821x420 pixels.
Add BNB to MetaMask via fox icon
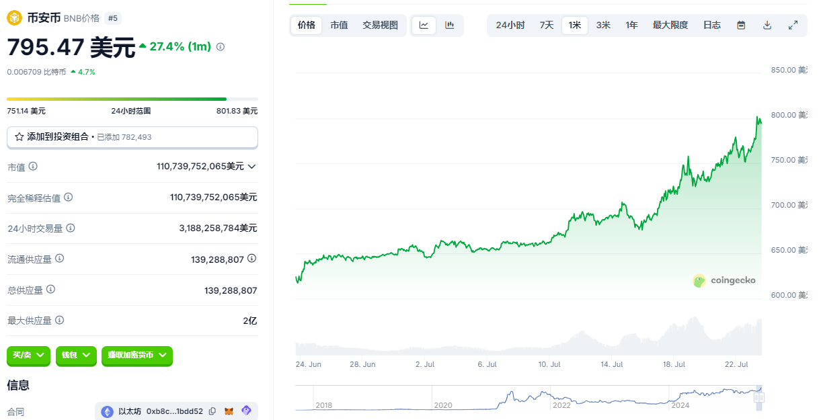231,411
